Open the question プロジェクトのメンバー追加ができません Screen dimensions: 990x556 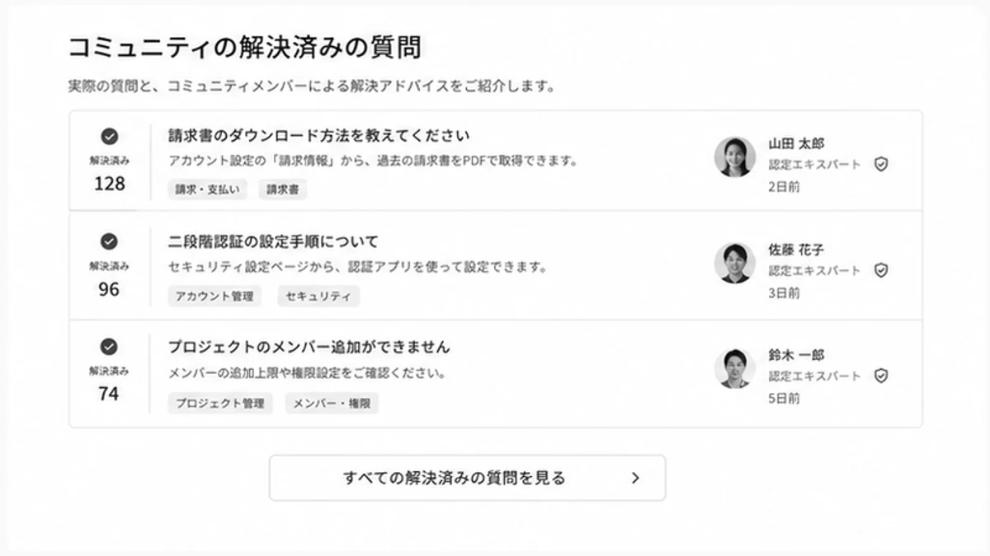309,347
